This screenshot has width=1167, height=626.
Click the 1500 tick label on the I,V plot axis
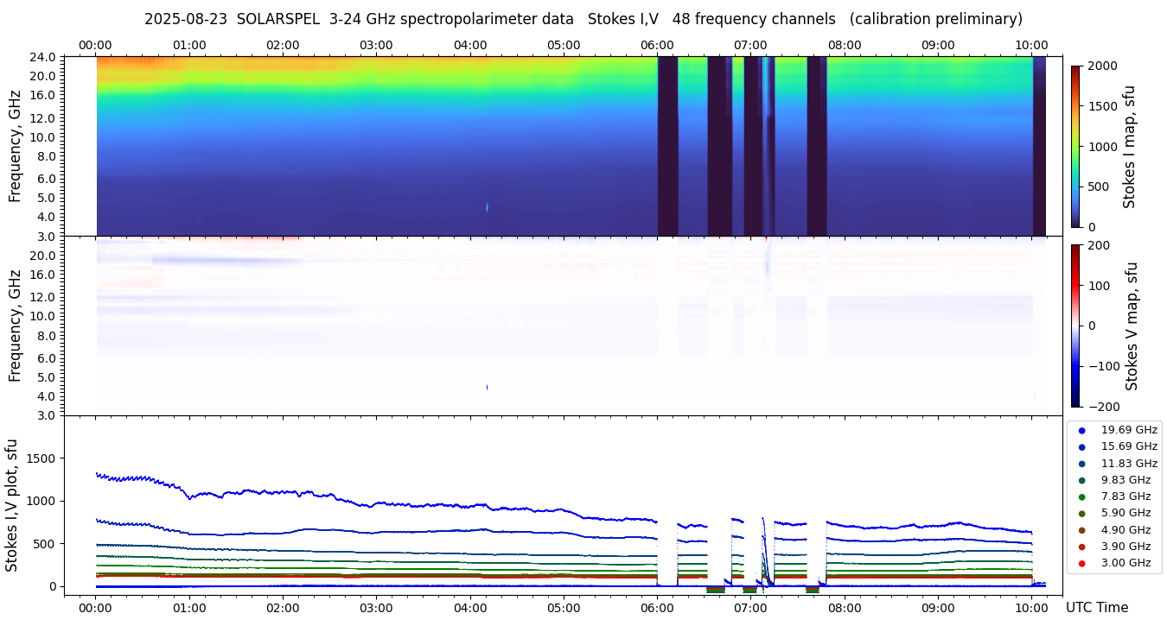[x=41, y=458]
